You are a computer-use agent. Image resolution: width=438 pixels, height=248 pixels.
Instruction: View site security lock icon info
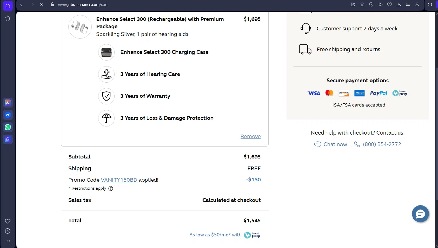click(52, 5)
